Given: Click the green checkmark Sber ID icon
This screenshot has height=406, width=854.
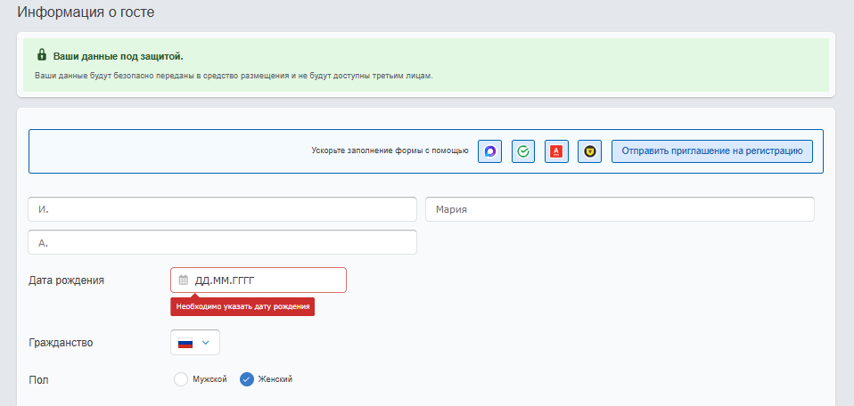Looking at the screenshot, I should [x=523, y=151].
